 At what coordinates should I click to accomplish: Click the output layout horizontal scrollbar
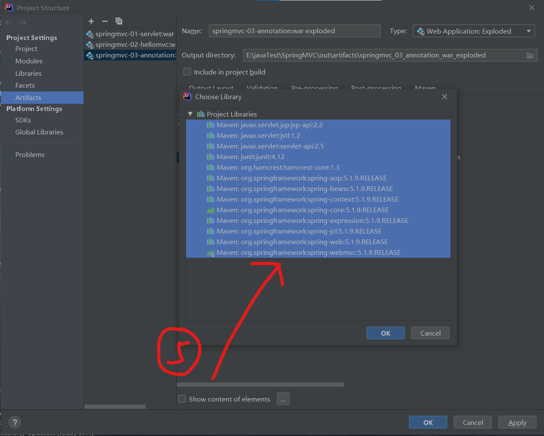point(261,385)
